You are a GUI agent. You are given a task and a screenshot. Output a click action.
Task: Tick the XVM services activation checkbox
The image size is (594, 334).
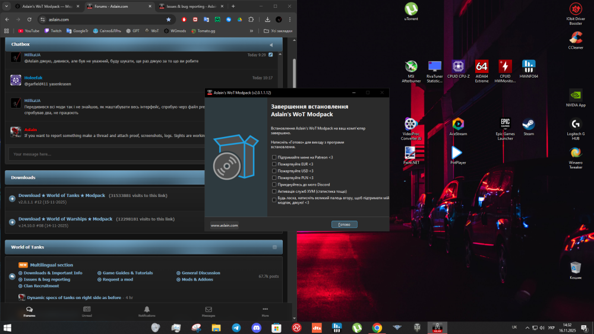click(x=274, y=192)
